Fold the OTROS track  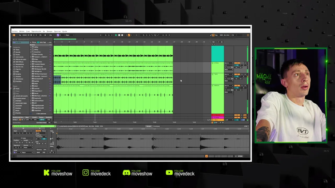pyautogui.click(x=213, y=63)
